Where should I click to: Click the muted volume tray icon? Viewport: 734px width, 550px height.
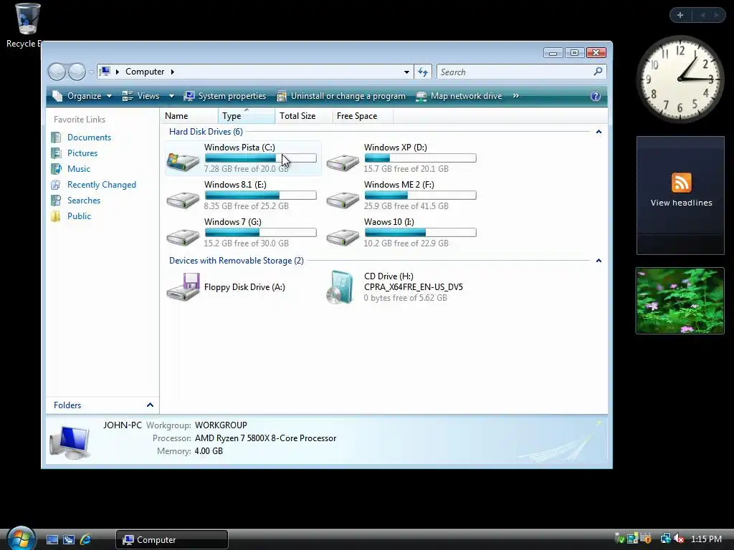coord(680,539)
